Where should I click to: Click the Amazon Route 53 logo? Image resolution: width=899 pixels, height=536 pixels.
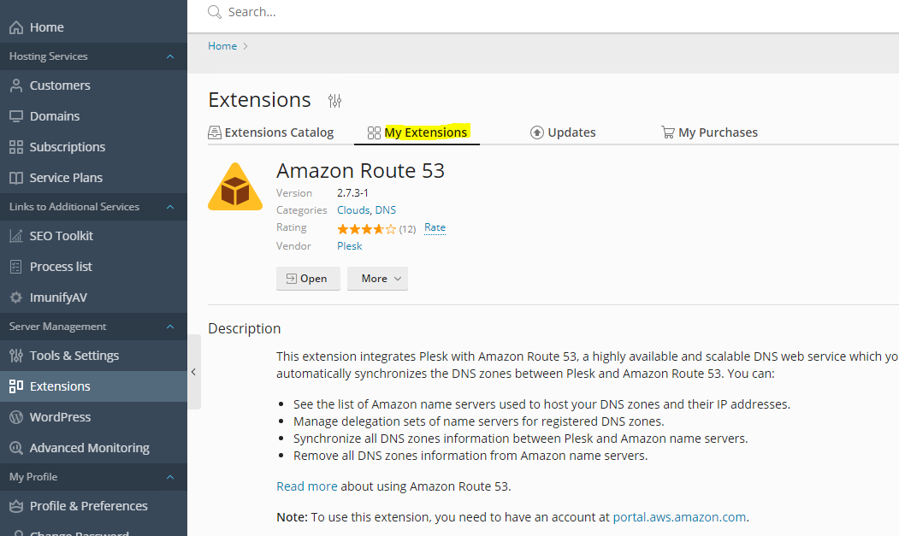[x=235, y=186]
